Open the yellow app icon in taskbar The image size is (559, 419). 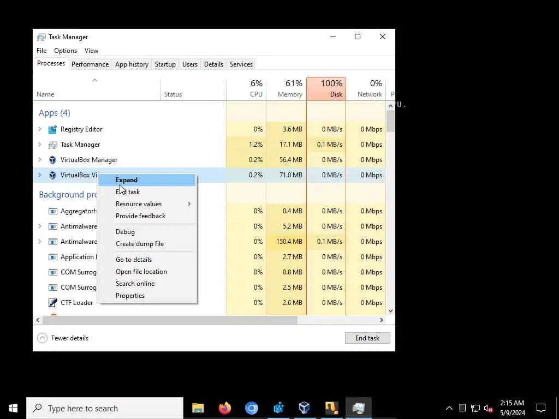(x=331, y=408)
